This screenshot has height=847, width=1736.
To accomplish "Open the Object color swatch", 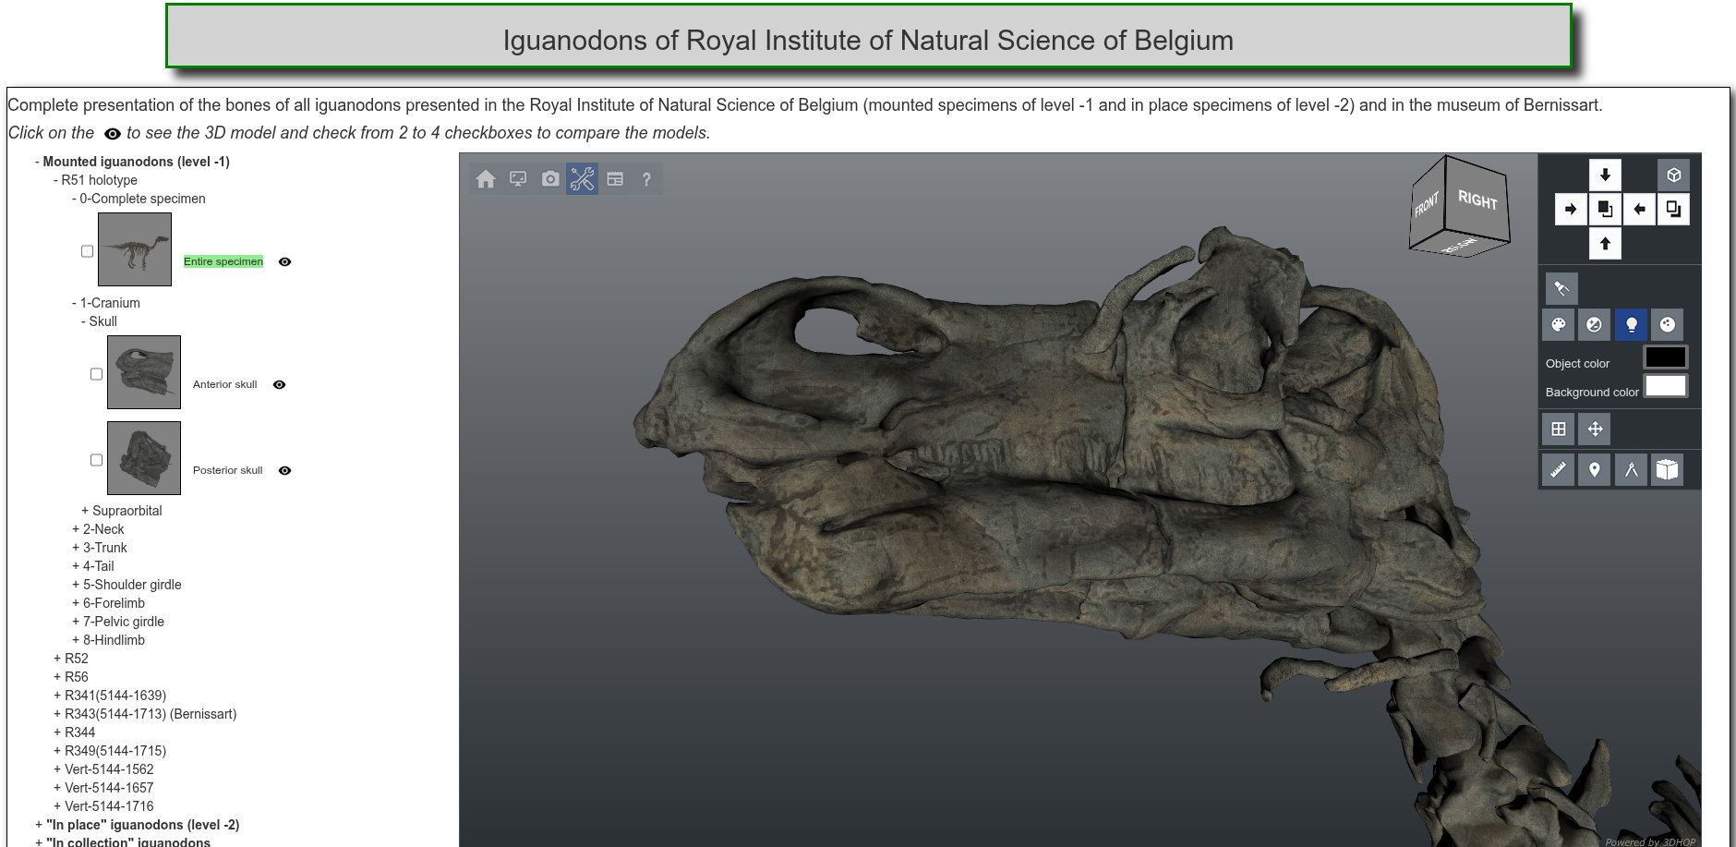I will point(1666,357).
